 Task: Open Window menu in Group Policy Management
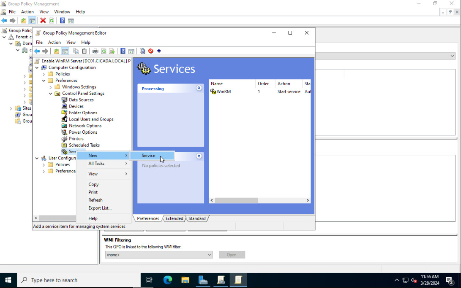(62, 12)
